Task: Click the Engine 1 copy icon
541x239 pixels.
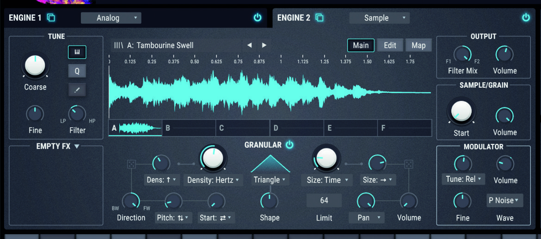Action: point(51,18)
